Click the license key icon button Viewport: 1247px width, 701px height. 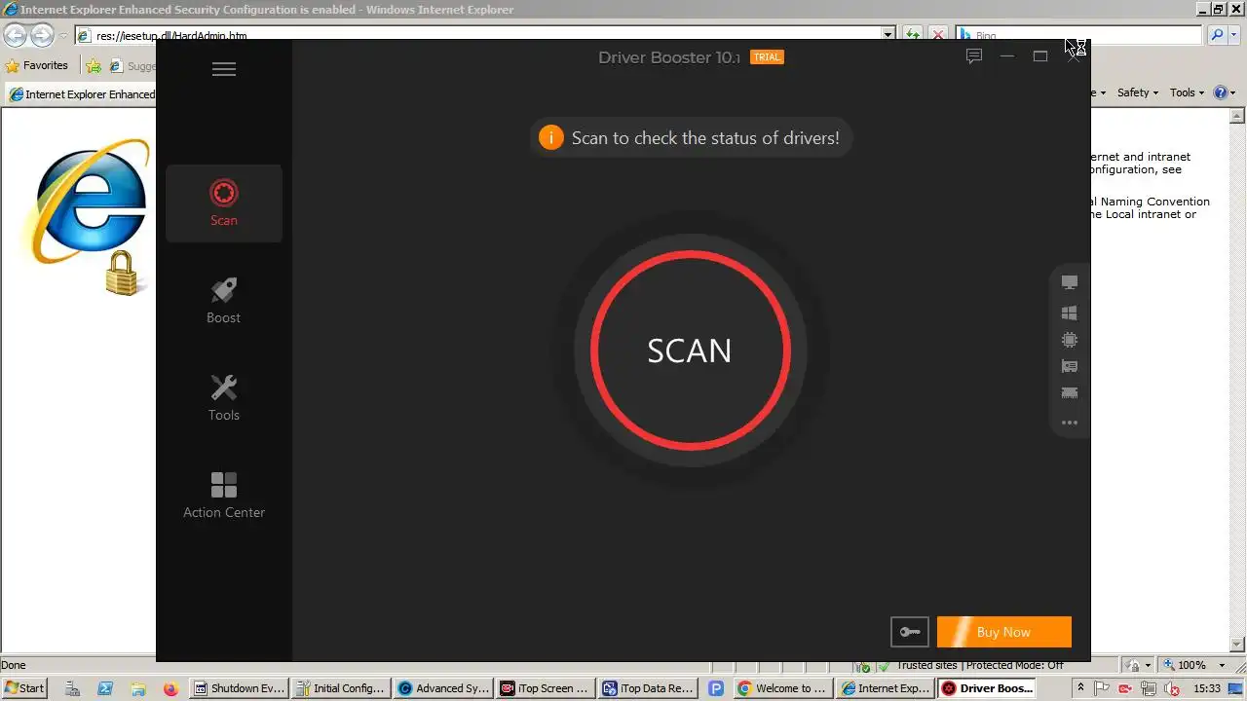click(910, 632)
